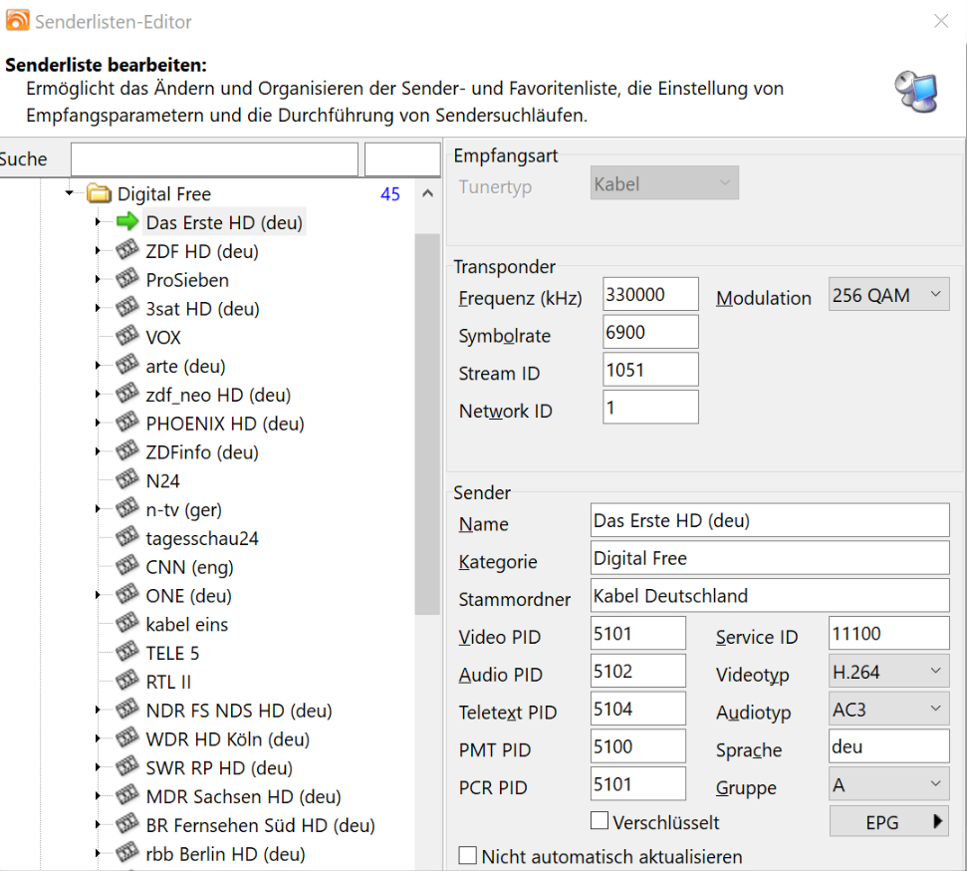Viewport: 967px width, 871px height.
Task: Click the Stream ID field showing 1051
Action: tap(650, 369)
